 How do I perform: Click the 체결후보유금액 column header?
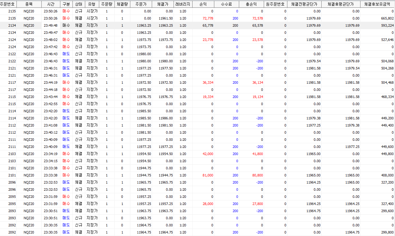click(378, 4)
